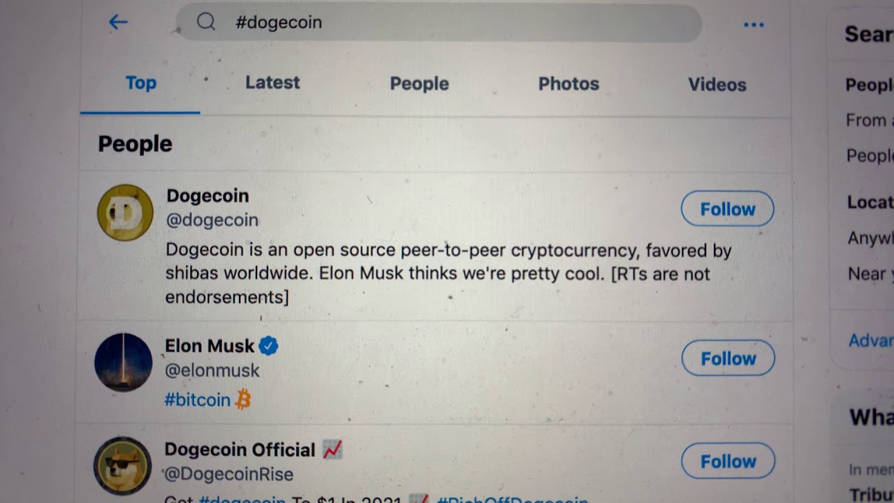Click the search magnifier icon
Image resolution: width=894 pixels, height=503 pixels.
coord(205,22)
